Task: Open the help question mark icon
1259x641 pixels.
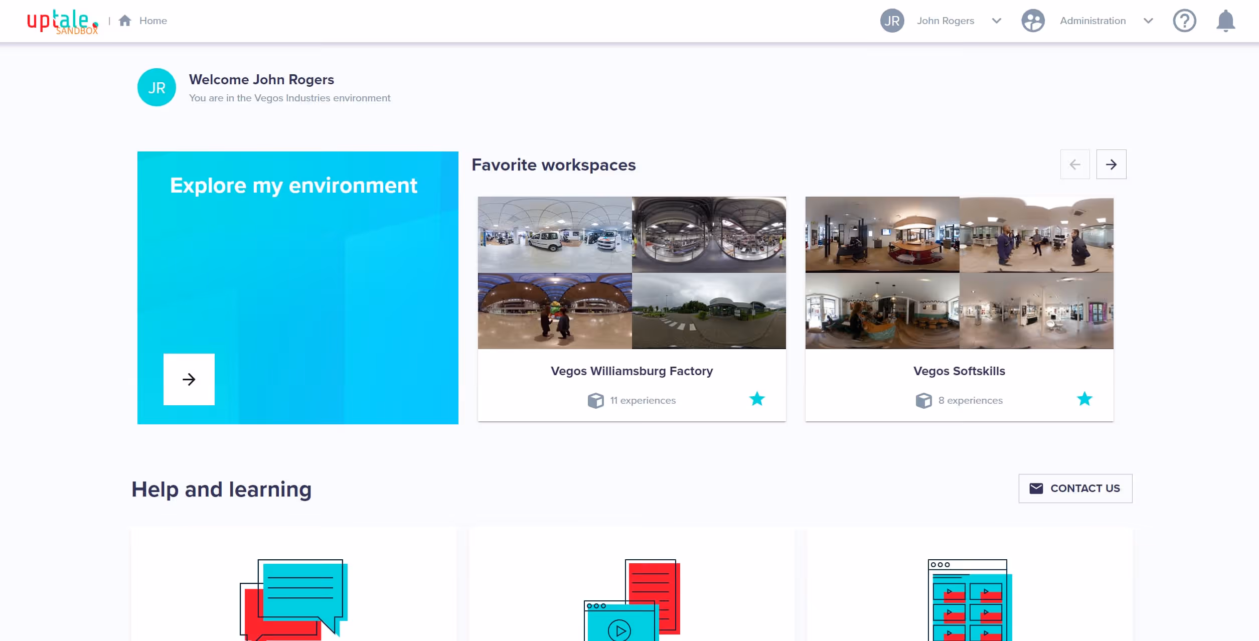Action: [x=1184, y=21]
